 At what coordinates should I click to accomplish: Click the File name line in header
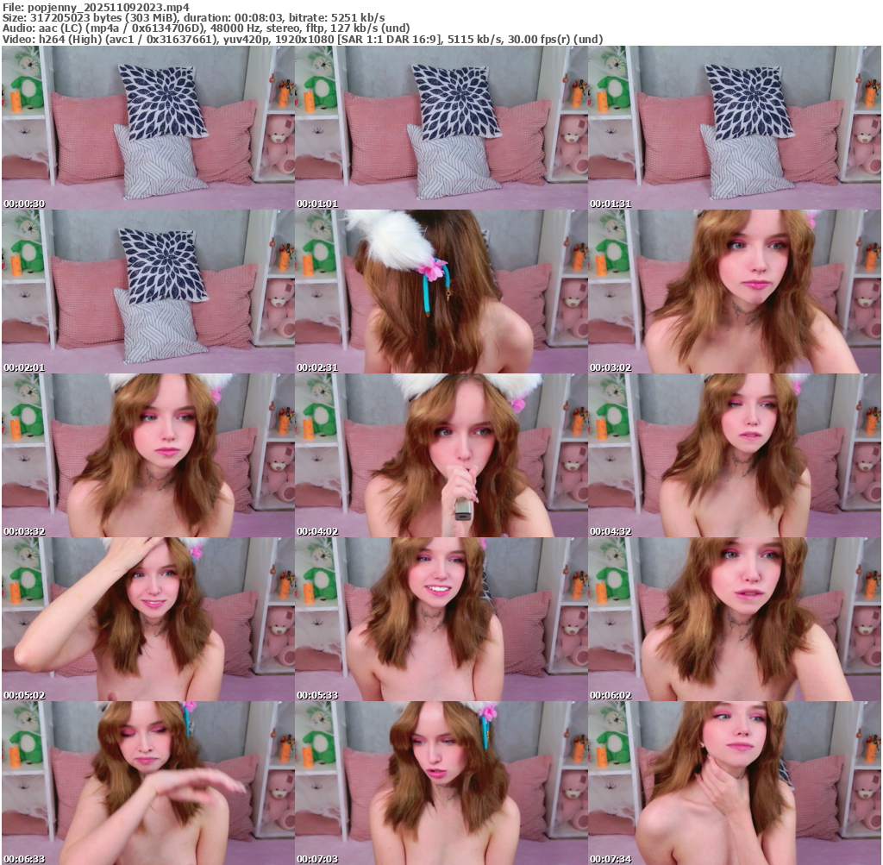tap(96, 6)
